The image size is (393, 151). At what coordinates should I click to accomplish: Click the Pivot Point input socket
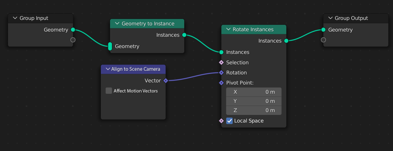221,83
